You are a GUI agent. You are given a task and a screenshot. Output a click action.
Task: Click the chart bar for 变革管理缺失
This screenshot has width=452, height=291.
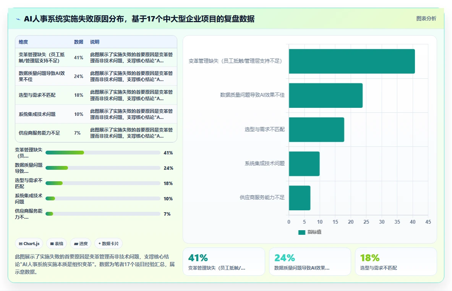coord(352,61)
